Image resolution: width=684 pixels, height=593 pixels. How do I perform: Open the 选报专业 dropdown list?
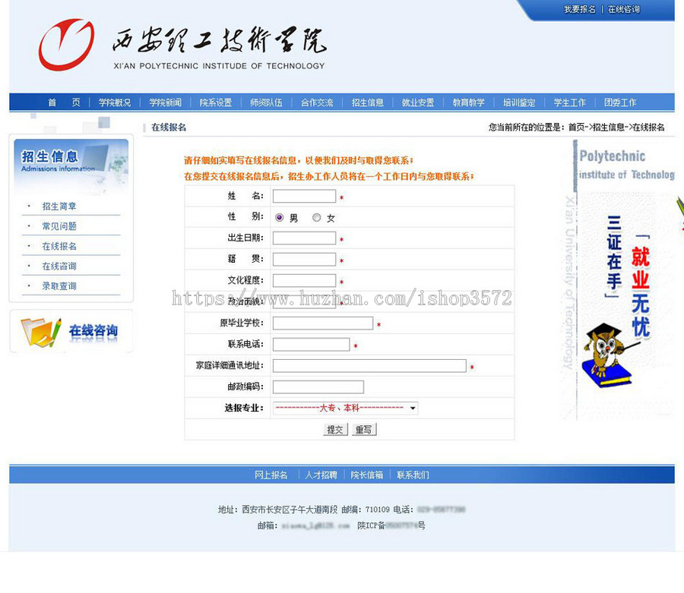point(346,408)
